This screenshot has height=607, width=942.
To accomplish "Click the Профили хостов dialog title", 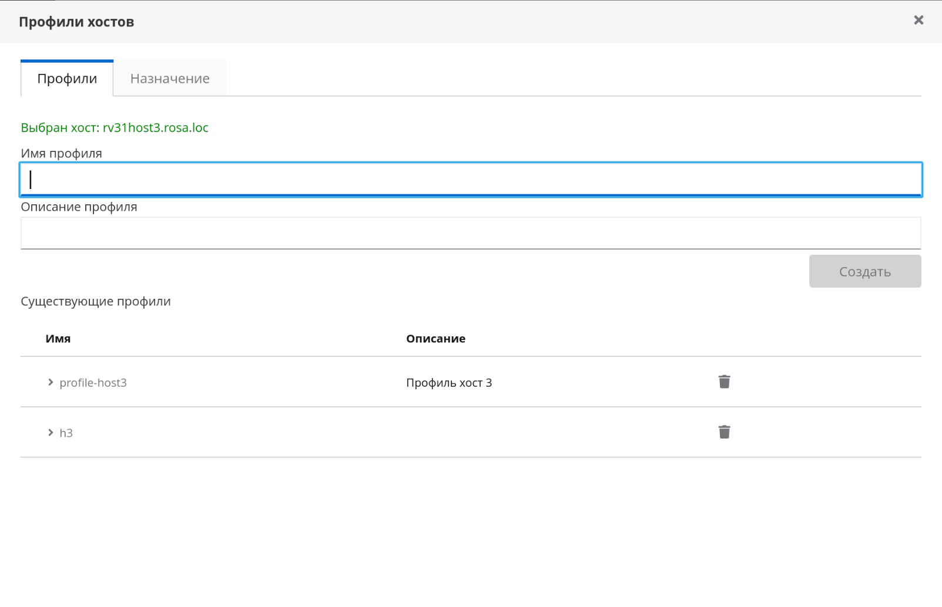I will pyautogui.click(x=76, y=22).
